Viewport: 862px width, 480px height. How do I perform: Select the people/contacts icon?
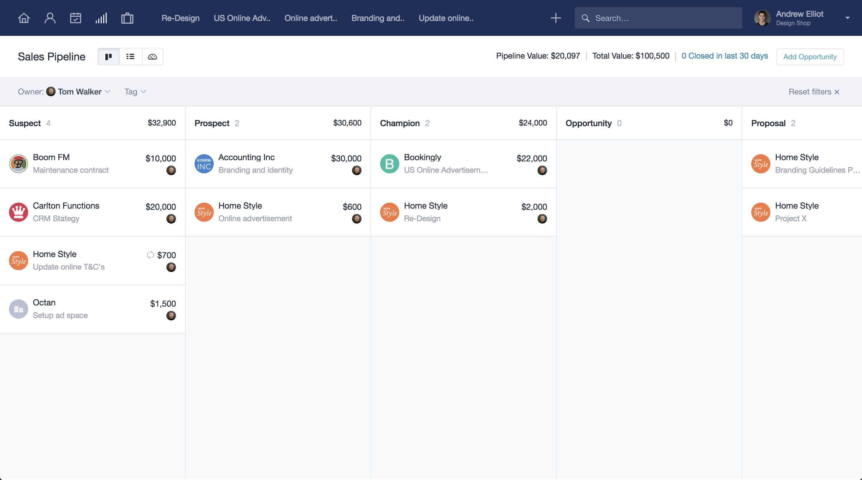50,18
